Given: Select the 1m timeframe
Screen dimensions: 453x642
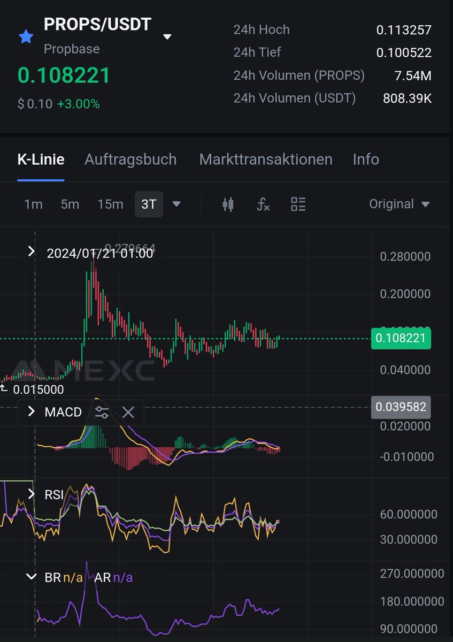Looking at the screenshot, I should pos(33,204).
